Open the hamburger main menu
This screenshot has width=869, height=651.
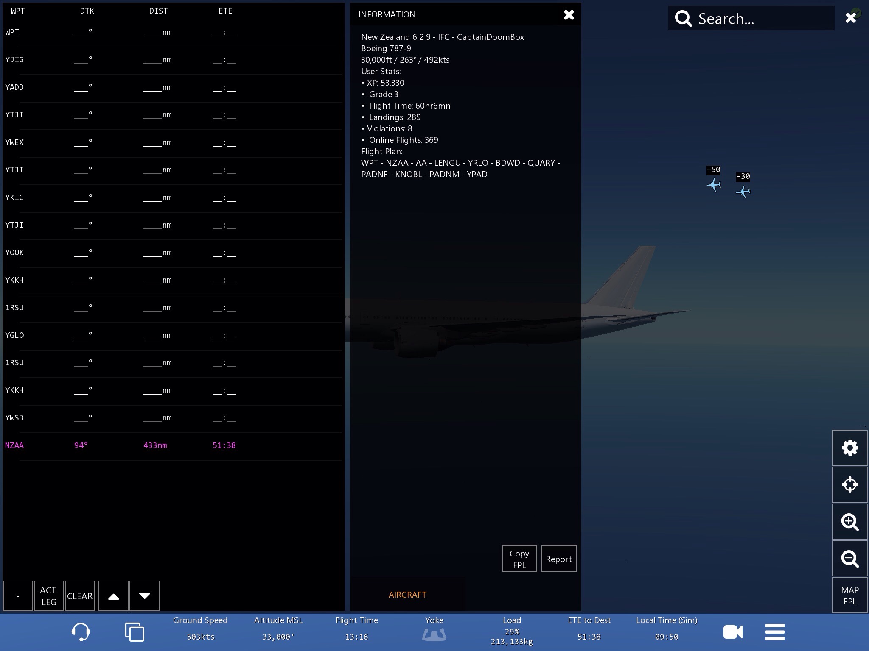click(x=775, y=632)
